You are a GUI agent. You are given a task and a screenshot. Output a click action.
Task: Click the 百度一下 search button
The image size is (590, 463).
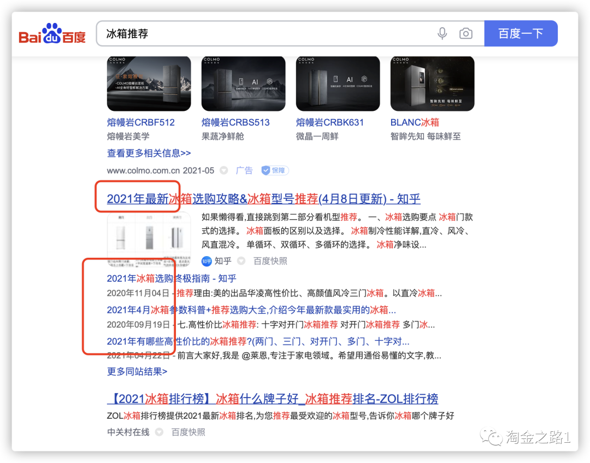pos(521,33)
